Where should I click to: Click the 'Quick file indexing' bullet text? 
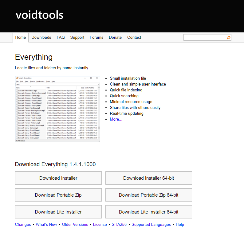126,90
